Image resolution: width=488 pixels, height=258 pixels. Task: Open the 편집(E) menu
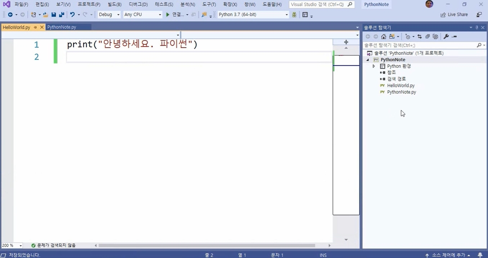(x=42, y=4)
